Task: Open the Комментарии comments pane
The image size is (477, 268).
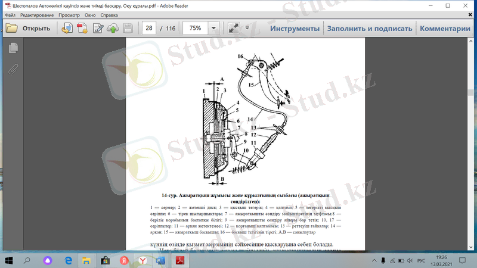Action: (445, 28)
